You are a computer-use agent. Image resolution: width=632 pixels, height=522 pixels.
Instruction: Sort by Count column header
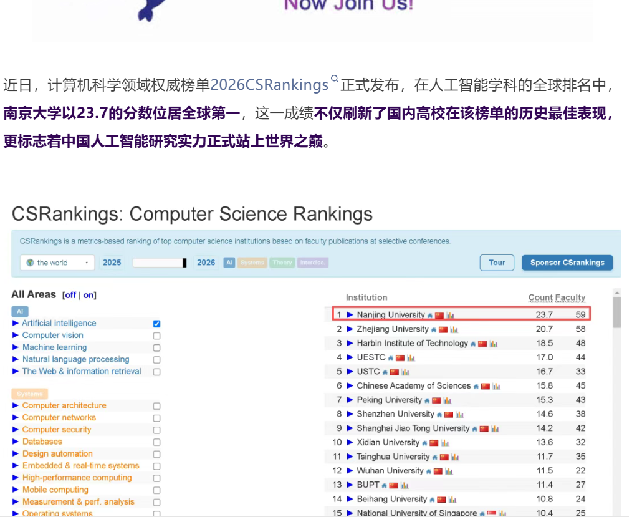[540, 297]
